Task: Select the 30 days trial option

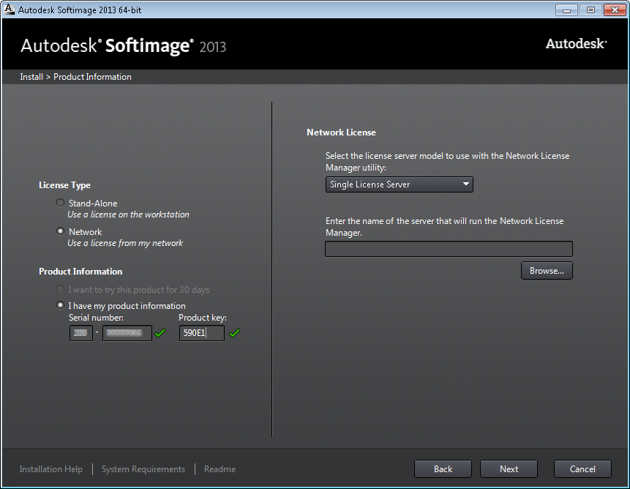Action: (61, 290)
